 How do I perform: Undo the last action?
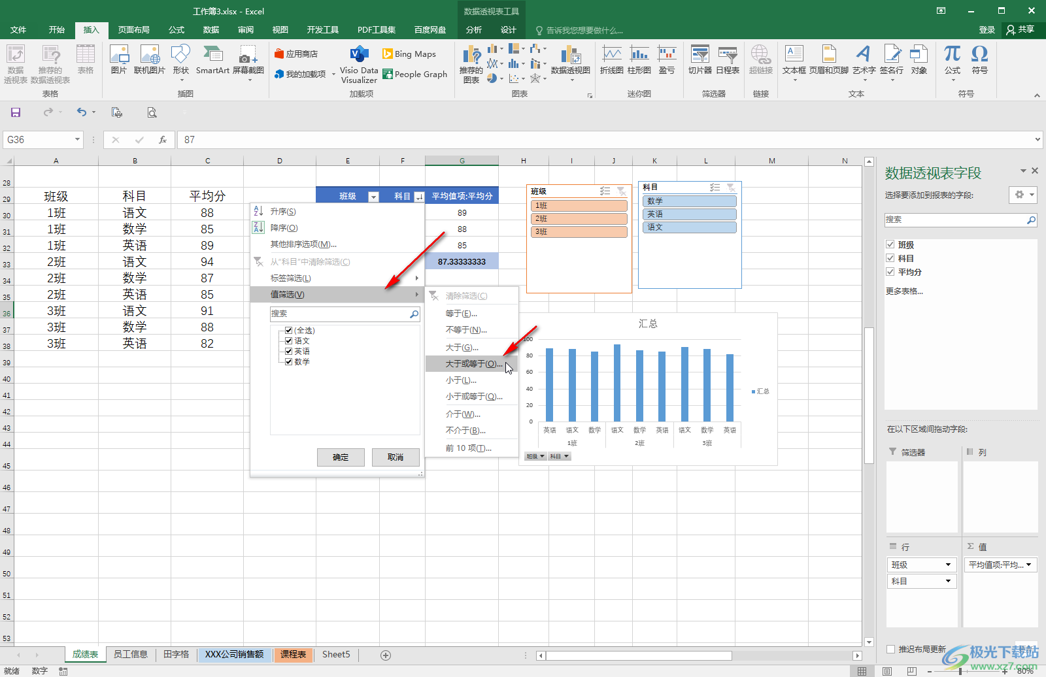[82, 112]
